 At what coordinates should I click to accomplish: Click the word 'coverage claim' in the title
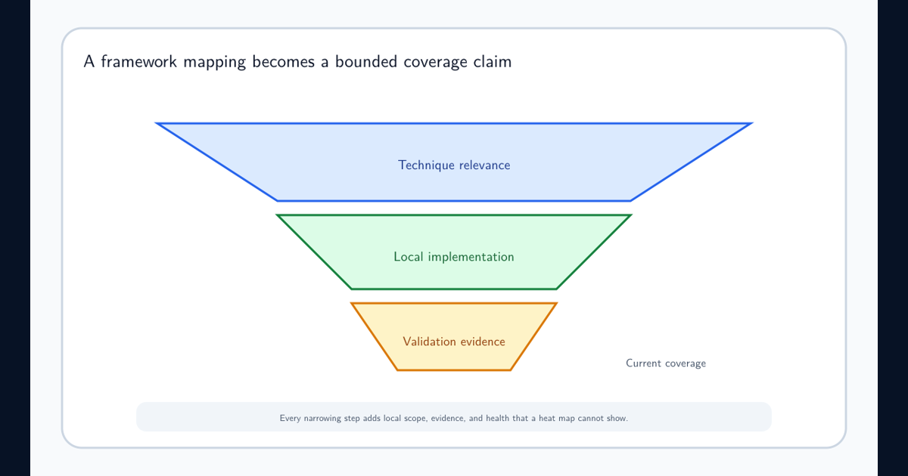tap(456, 62)
